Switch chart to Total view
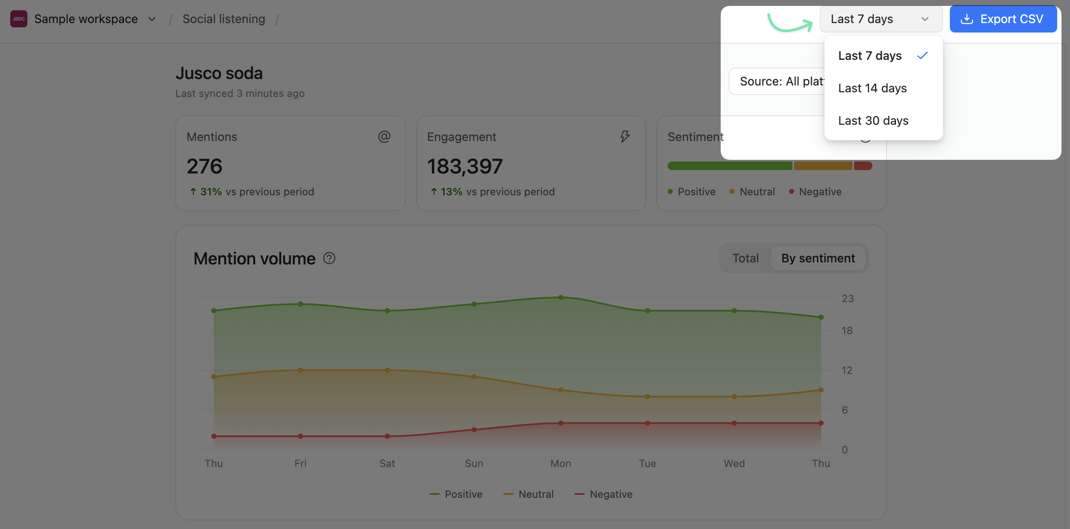 tap(745, 258)
